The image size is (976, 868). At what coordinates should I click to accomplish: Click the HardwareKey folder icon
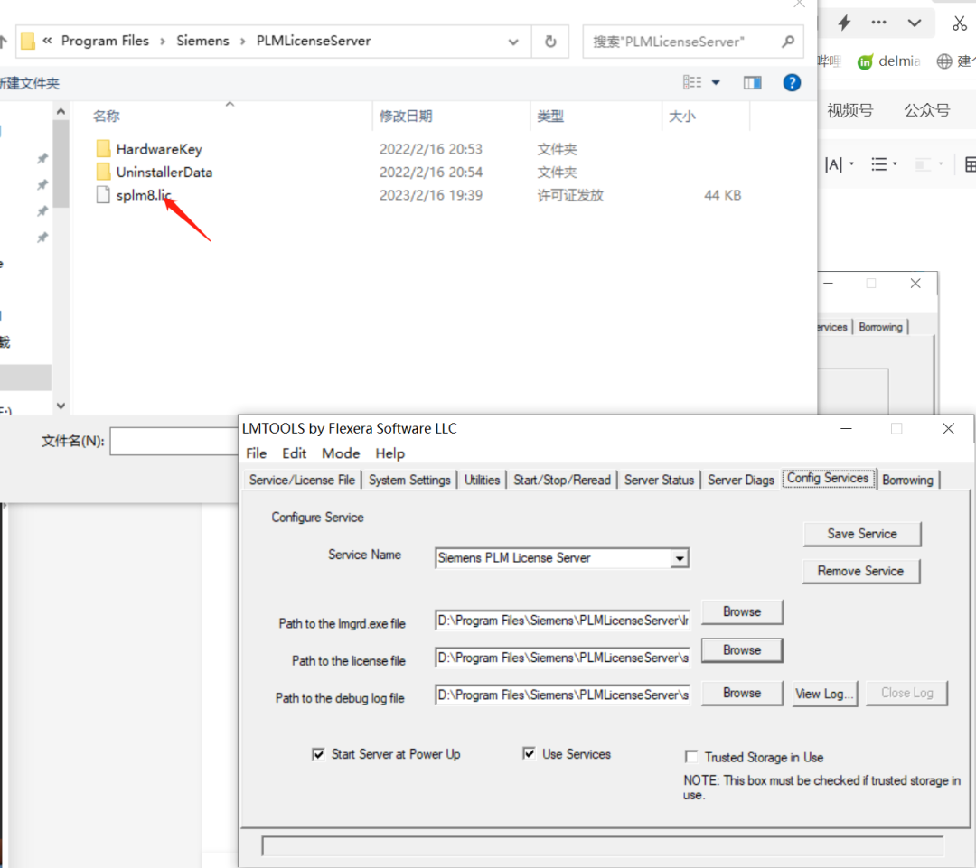[x=103, y=149]
